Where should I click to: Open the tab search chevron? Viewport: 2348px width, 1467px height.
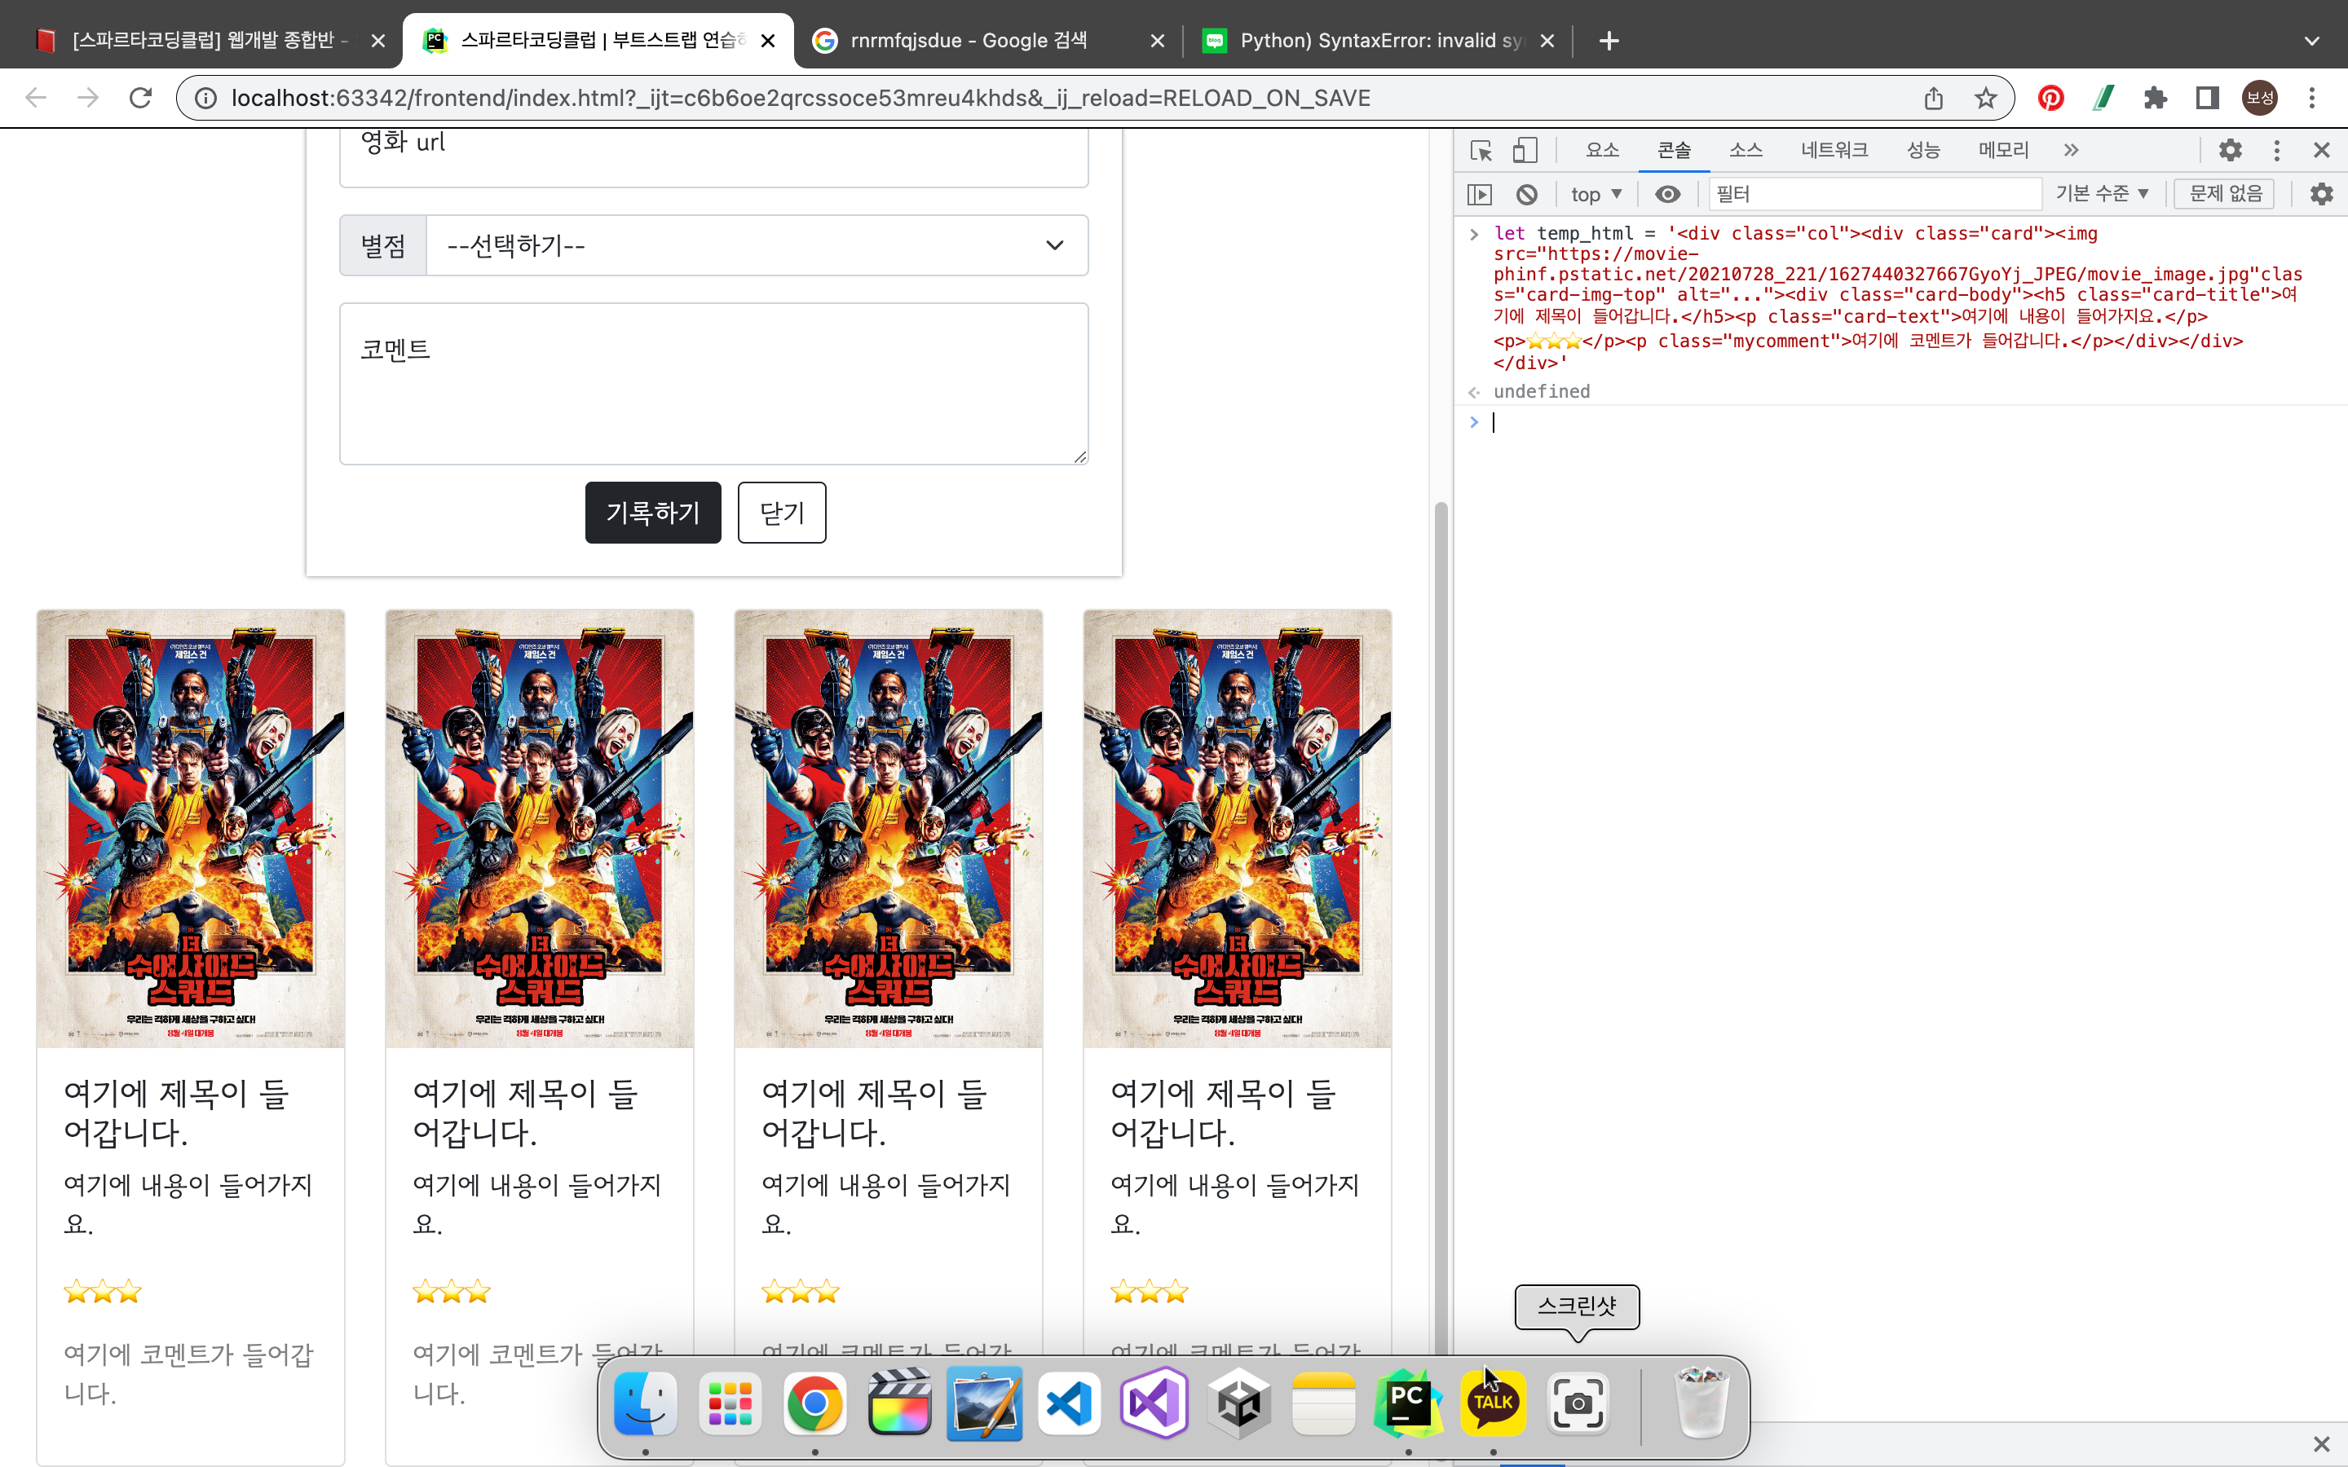pos(2312,41)
